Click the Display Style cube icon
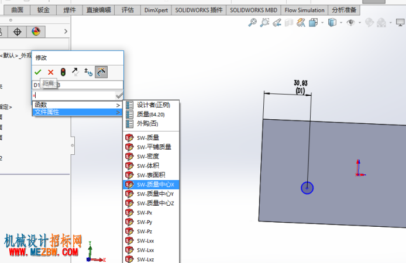406x263 pixels. click(332, 22)
